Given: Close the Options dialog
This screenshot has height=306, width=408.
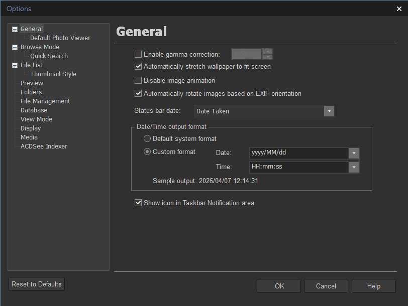Looking at the screenshot, I should pyautogui.click(x=399, y=9).
